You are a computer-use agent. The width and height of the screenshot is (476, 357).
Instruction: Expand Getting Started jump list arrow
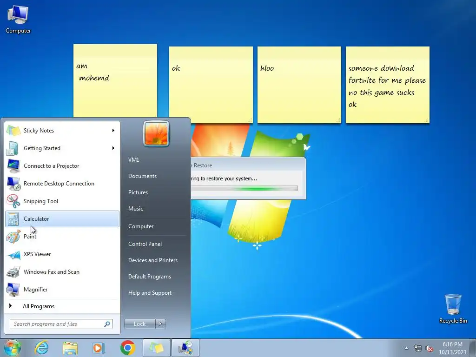tap(113, 148)
